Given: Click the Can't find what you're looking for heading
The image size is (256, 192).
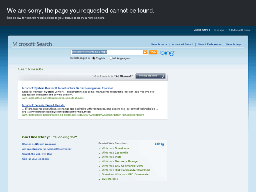Looking at the screenshot, I should coord(49,137).
